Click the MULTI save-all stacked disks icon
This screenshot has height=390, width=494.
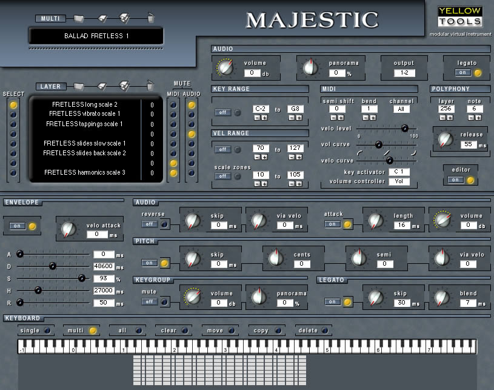coord(124,18)
